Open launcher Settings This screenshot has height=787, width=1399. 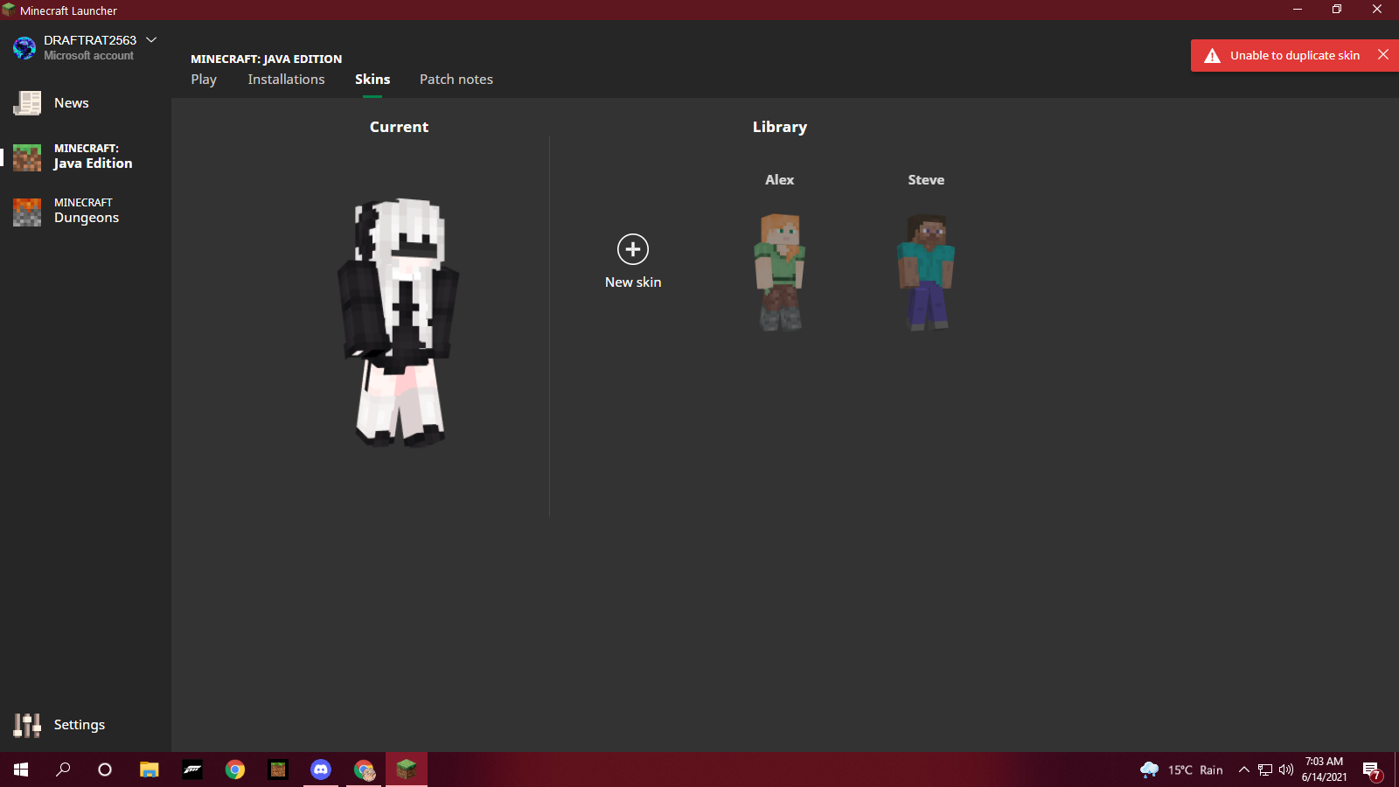(78, 725)
